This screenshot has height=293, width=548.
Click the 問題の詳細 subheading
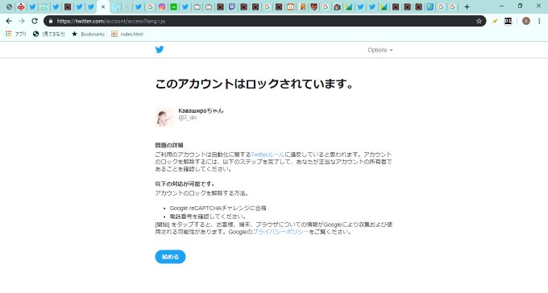point(169,145)
